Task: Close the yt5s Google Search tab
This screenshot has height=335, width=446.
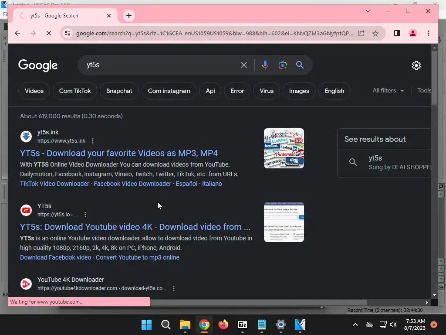Action: click(x=108, y=16)
